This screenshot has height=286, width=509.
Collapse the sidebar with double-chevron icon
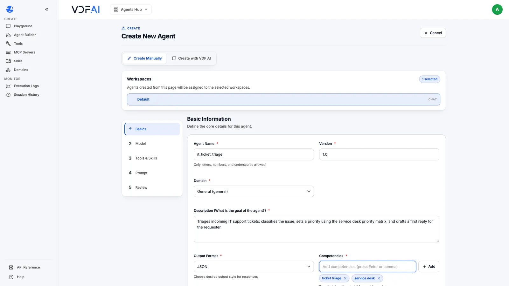tap(46, 9)
